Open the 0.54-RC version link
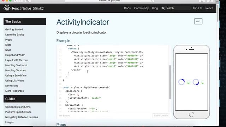The width and height of the screenshot is (226, 127). coord(38,8)
